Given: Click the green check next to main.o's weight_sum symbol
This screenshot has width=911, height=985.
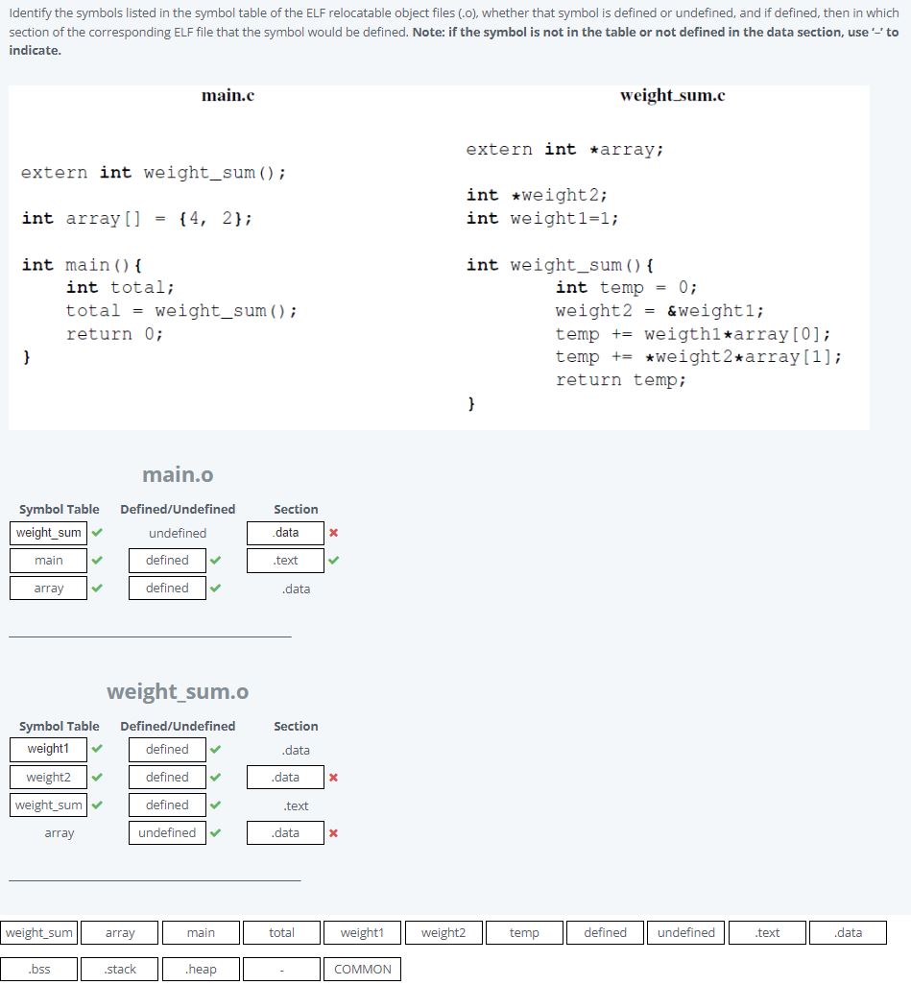Looking at the screenshot, I should point(97,533).
